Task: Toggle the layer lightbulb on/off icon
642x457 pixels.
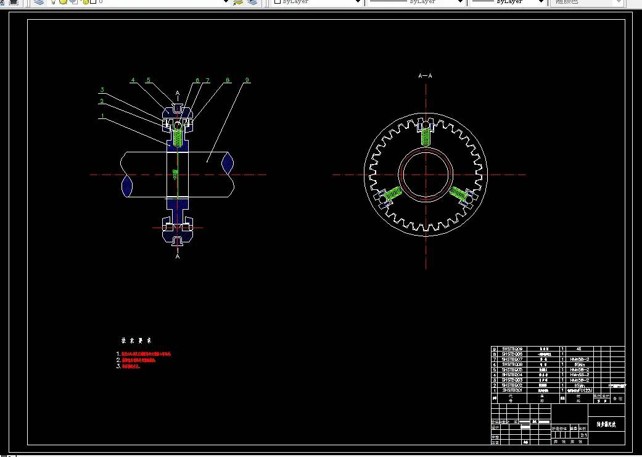Action: pyautogui.click(x=53, y=2)
